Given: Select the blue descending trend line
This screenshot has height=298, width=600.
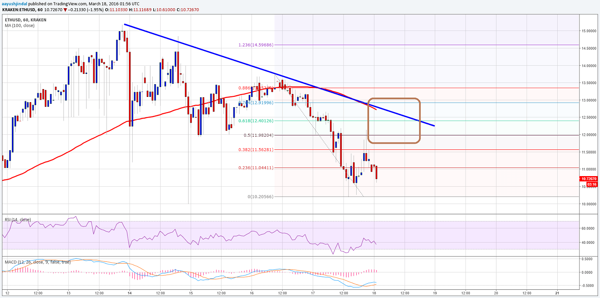Looking at the screenshot, I should tap(279, 75).
